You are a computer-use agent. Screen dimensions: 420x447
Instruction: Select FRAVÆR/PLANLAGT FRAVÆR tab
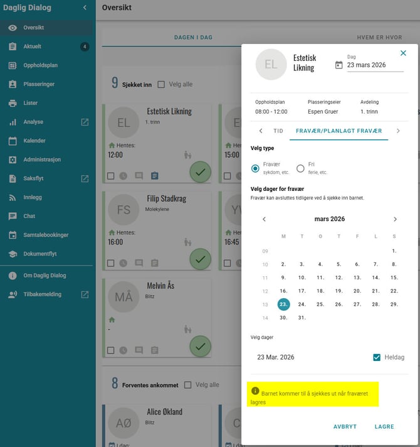(x=339, y=131)
